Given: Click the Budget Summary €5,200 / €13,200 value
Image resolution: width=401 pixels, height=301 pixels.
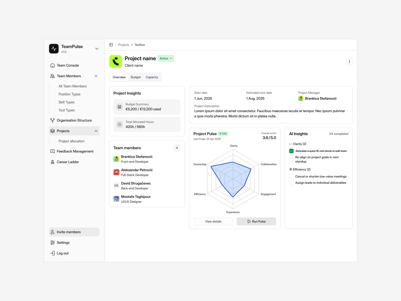Looking at the screenshot, I should pyautogui.click(x=143, y=109).
